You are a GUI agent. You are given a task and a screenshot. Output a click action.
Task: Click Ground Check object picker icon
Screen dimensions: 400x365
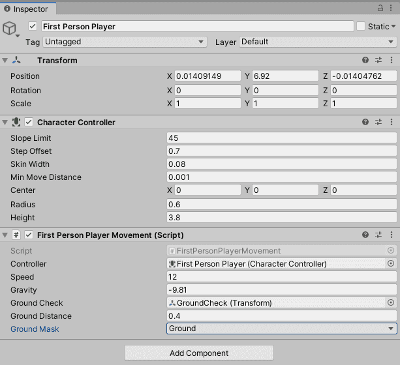391,303
